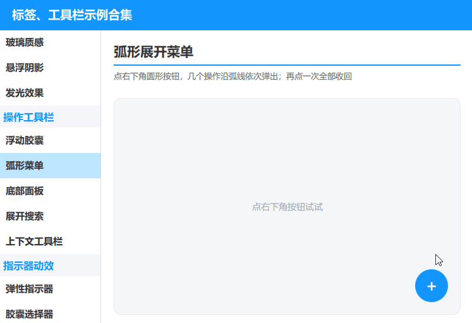Click the 操作工具栏 section header

click(51, 117)
